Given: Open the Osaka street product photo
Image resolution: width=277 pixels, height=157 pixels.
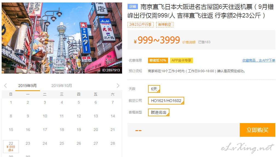Looking at the screenshot, I should pos(62,38).
